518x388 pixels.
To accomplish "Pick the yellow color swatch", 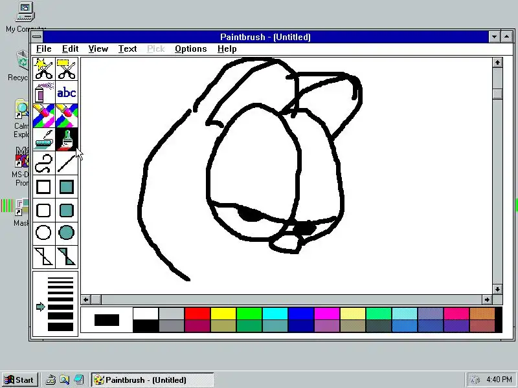I will click(223, 314).
